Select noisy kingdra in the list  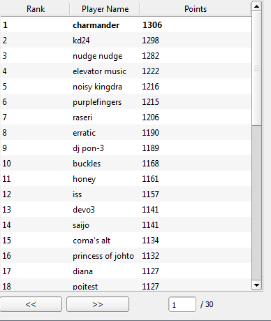click(126, 87)
